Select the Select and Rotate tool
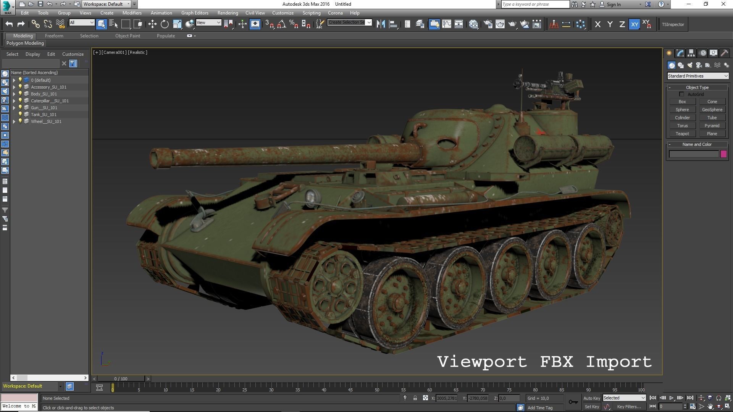 pos(165,24)
